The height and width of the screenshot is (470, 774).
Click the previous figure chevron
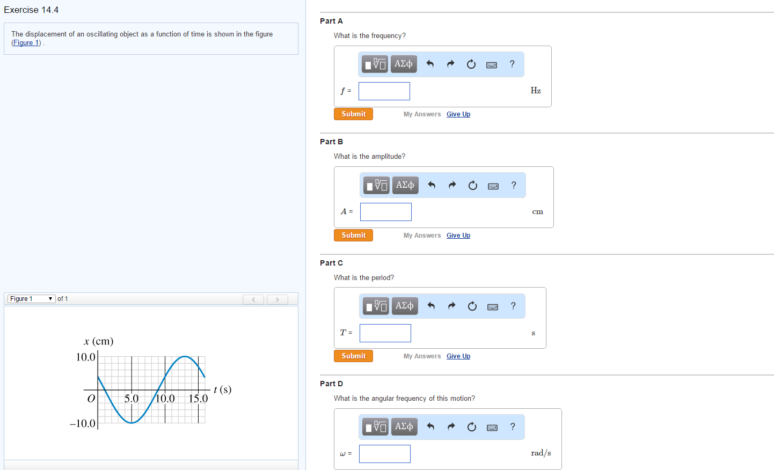click(253, 299)
